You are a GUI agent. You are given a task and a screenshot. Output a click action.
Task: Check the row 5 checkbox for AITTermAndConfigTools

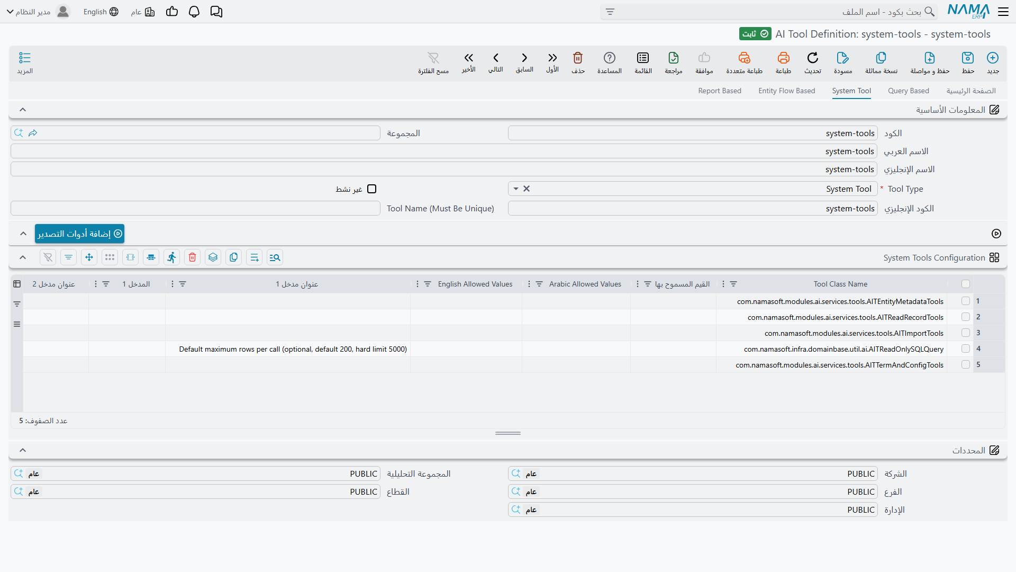pos(966,364)
